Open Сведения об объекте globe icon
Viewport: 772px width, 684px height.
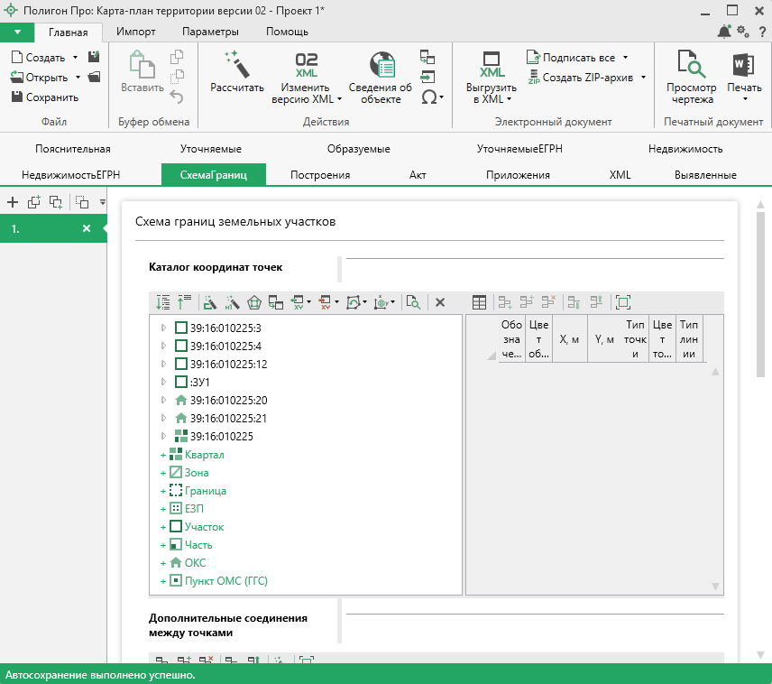[x=383, y=65]
